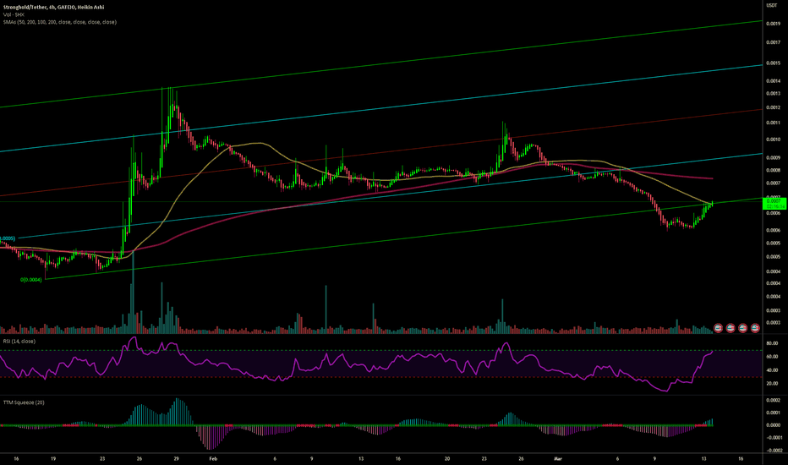Click the 0.0015 price axis label

773,63
